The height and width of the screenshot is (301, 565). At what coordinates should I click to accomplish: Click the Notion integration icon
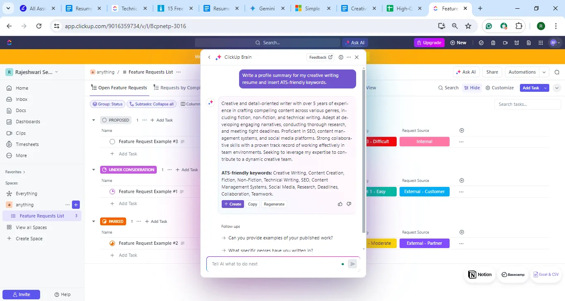pos(480,275)
